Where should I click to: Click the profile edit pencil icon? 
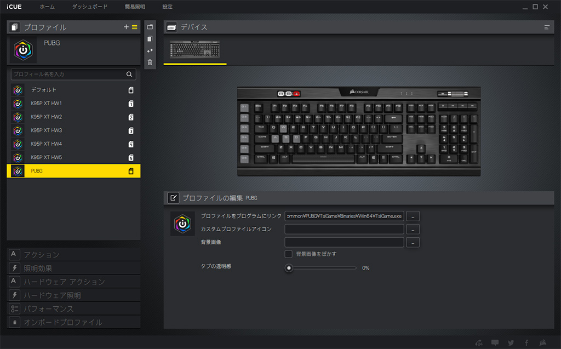[x=173, y=198]
